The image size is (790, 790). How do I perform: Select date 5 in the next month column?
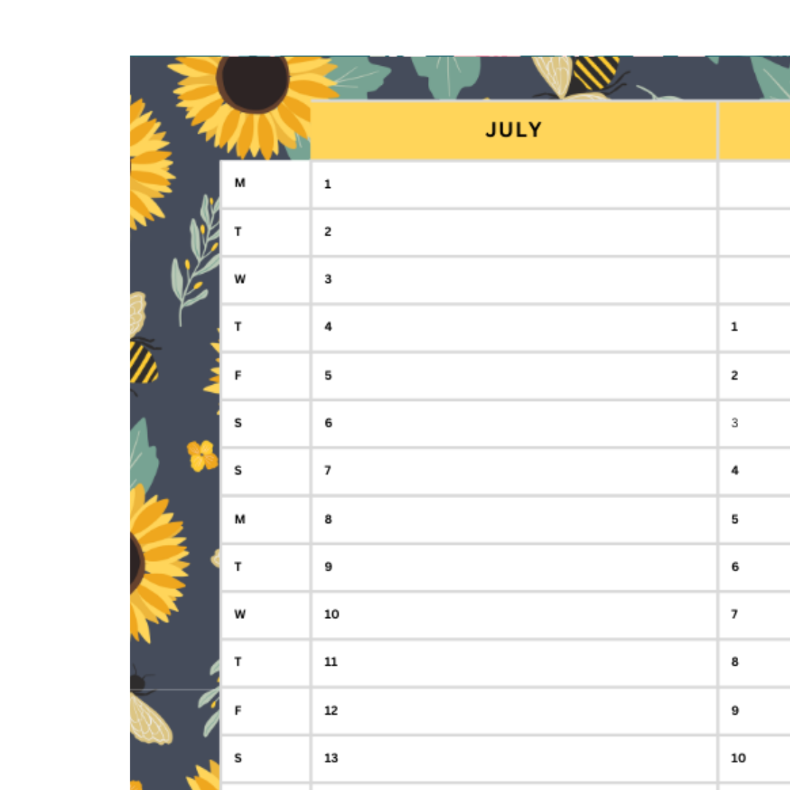pyautogui.click(x=734, y=519)
